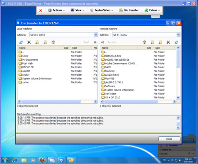Screen dimensions: 198x164
Task: Create new folder on local machine
Action: coord(37,42)
